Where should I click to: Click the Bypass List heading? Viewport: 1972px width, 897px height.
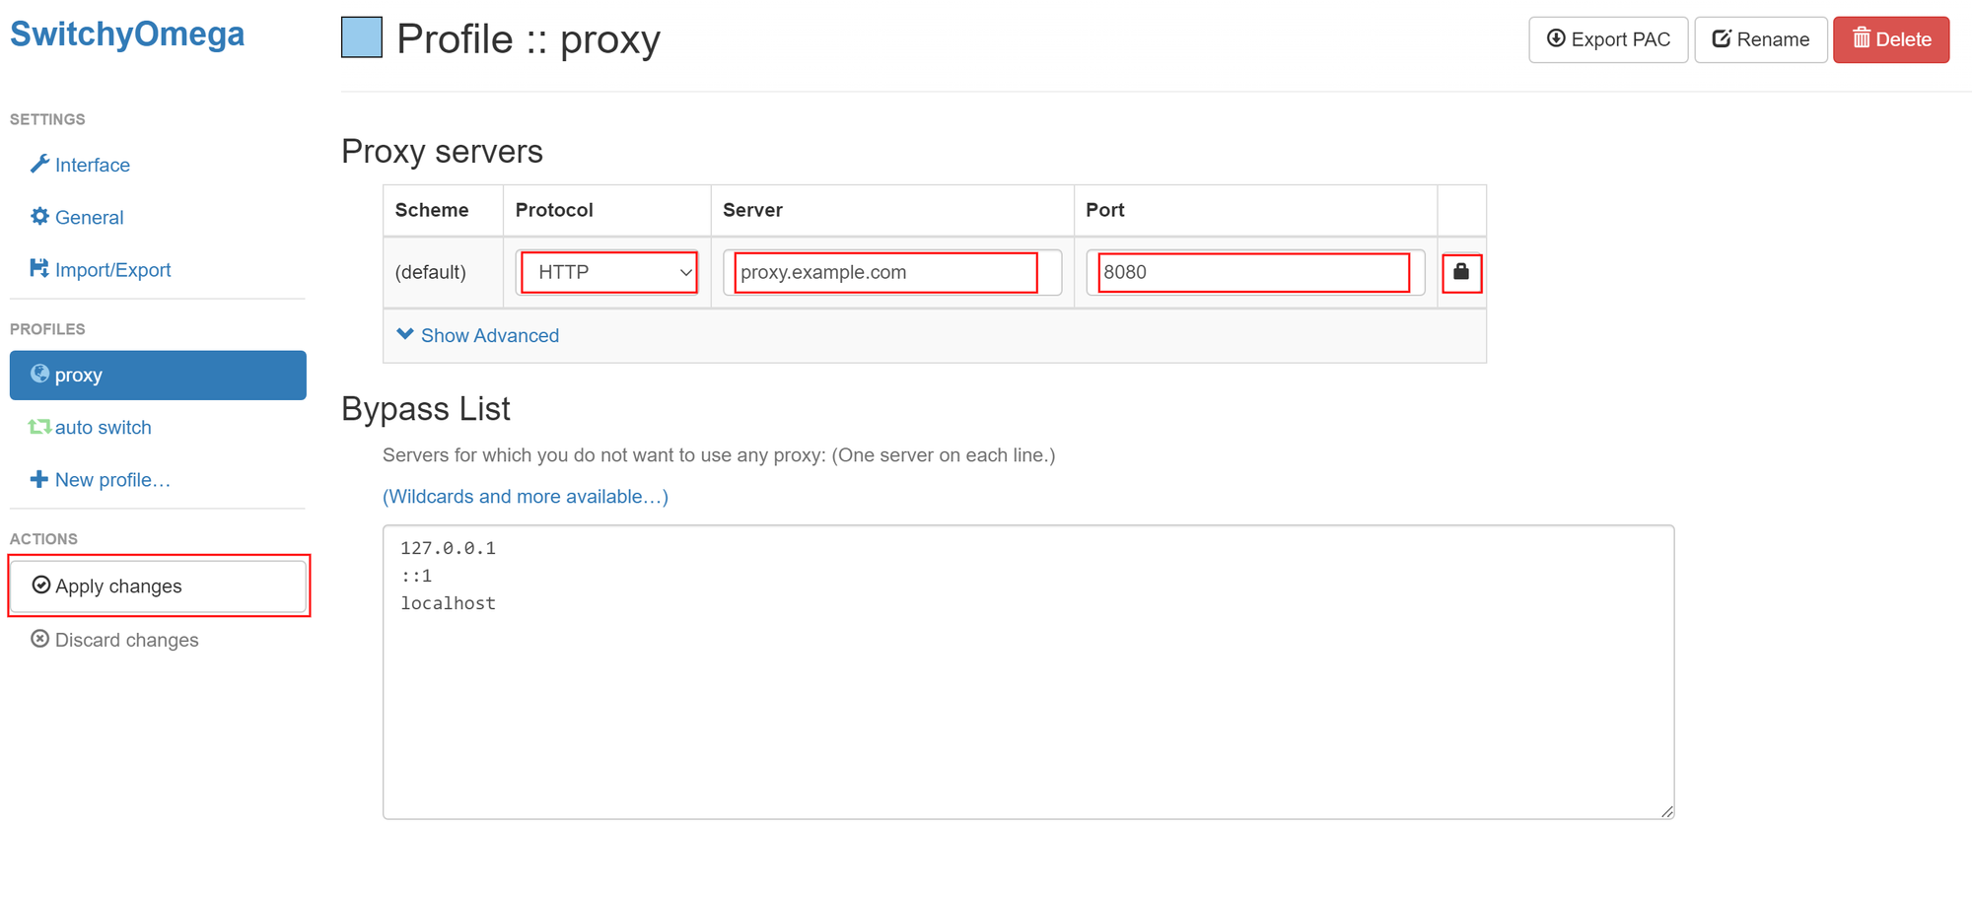tap(426, 408)
